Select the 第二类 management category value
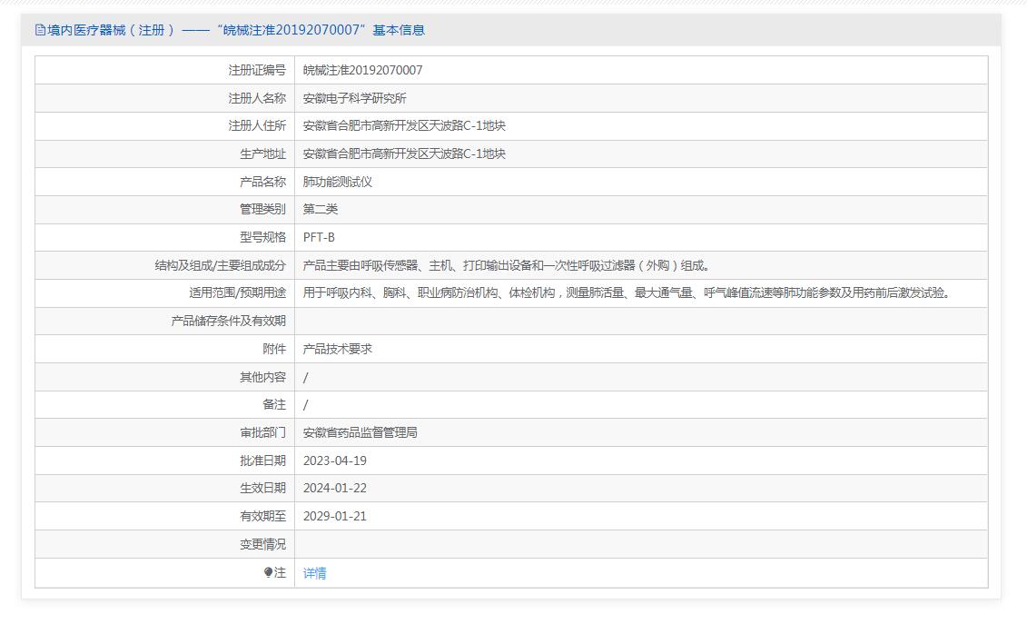1027x624 pixels. point(321,209)
